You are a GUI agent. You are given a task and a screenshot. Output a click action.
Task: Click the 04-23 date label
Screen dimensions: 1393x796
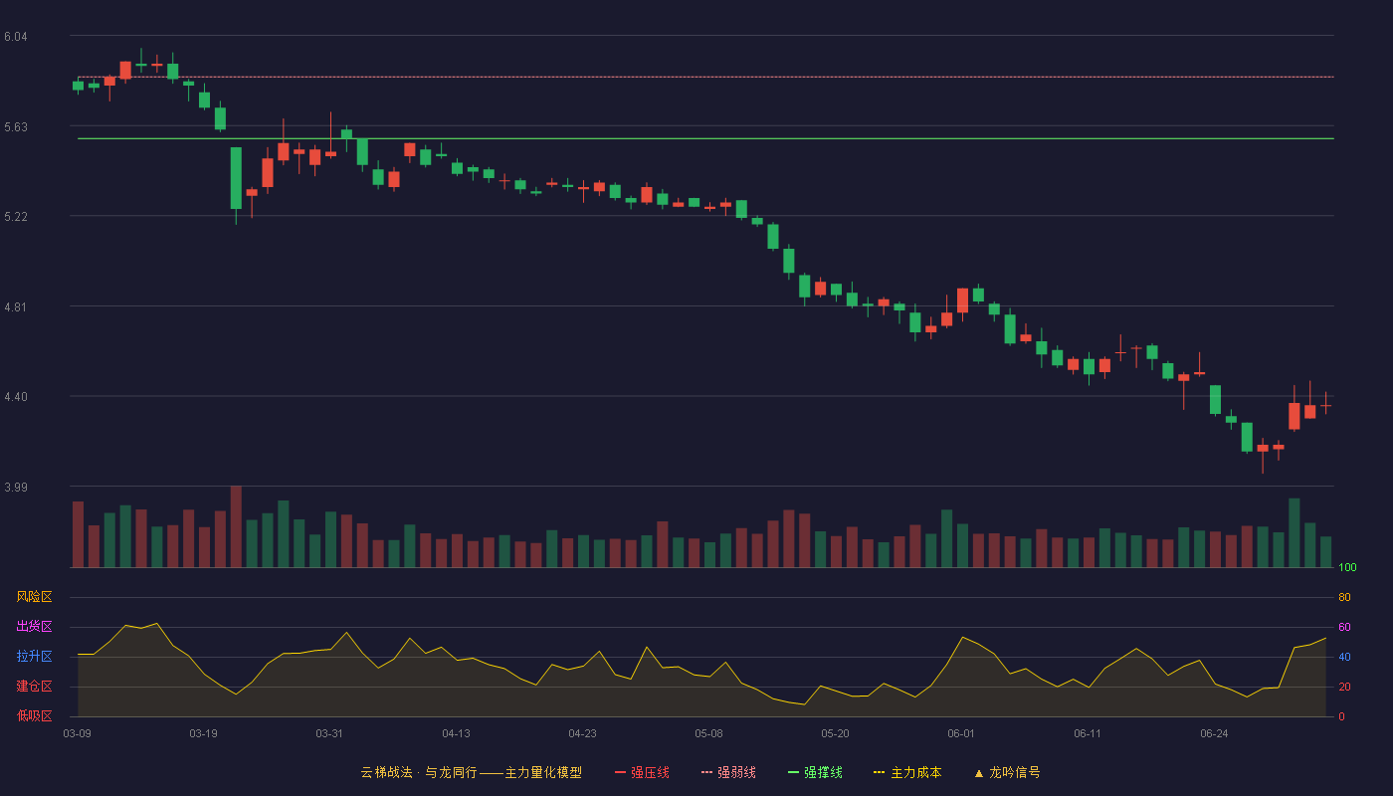coord(582,733)
